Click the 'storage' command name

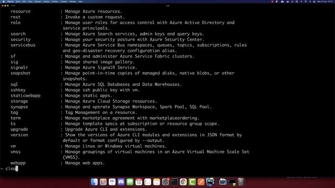pos(19,101)
